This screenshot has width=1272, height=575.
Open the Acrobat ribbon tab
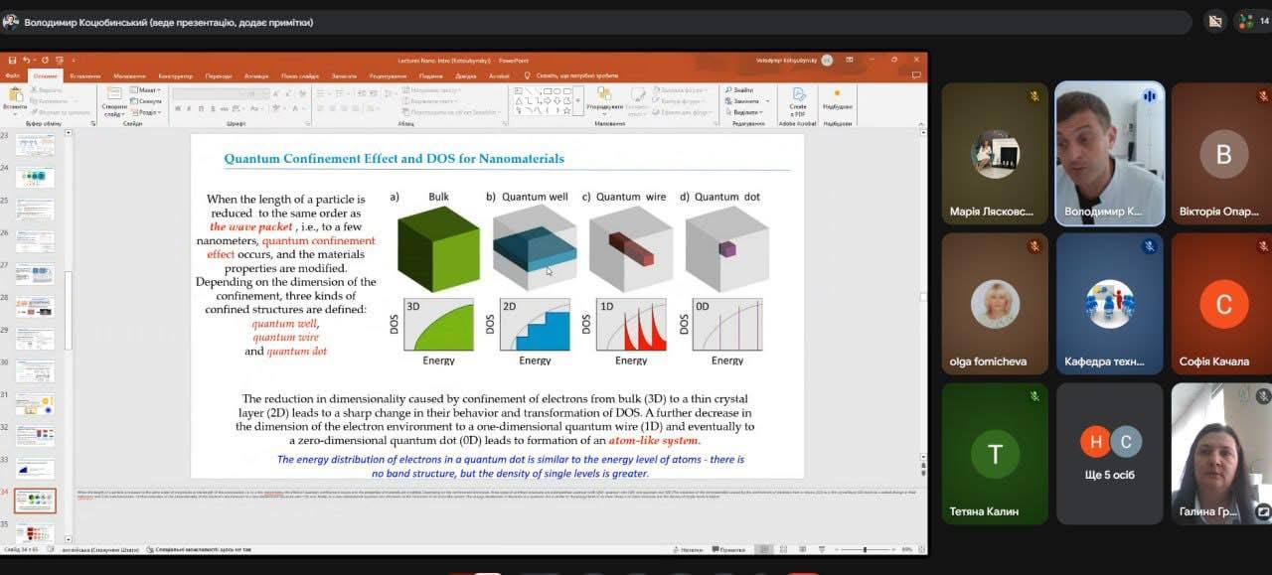(x=499, y=75)
